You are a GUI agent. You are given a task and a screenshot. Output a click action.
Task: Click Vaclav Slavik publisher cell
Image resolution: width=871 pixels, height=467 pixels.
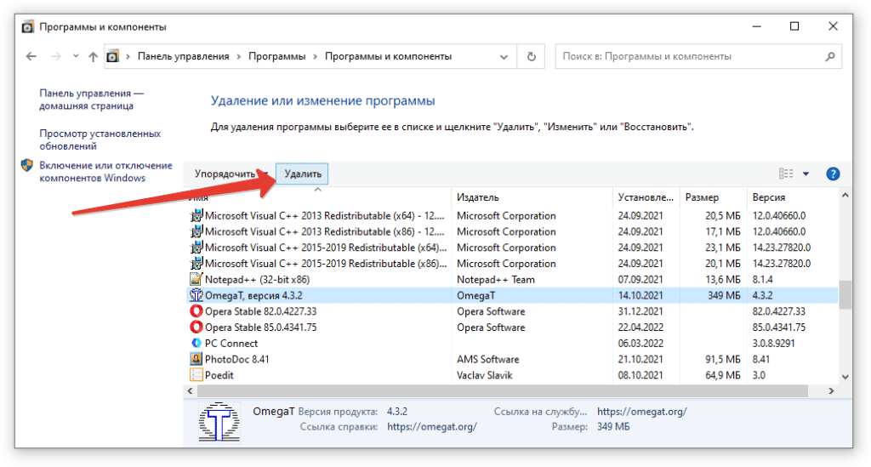click(x=484, y=375)
